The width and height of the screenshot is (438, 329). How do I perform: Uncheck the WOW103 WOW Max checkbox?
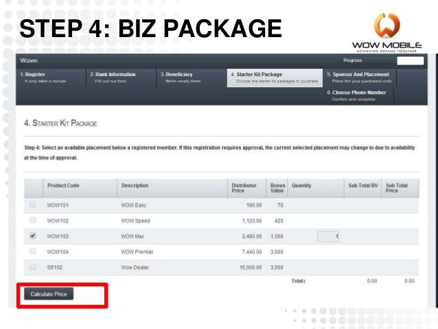pos(33,236)
